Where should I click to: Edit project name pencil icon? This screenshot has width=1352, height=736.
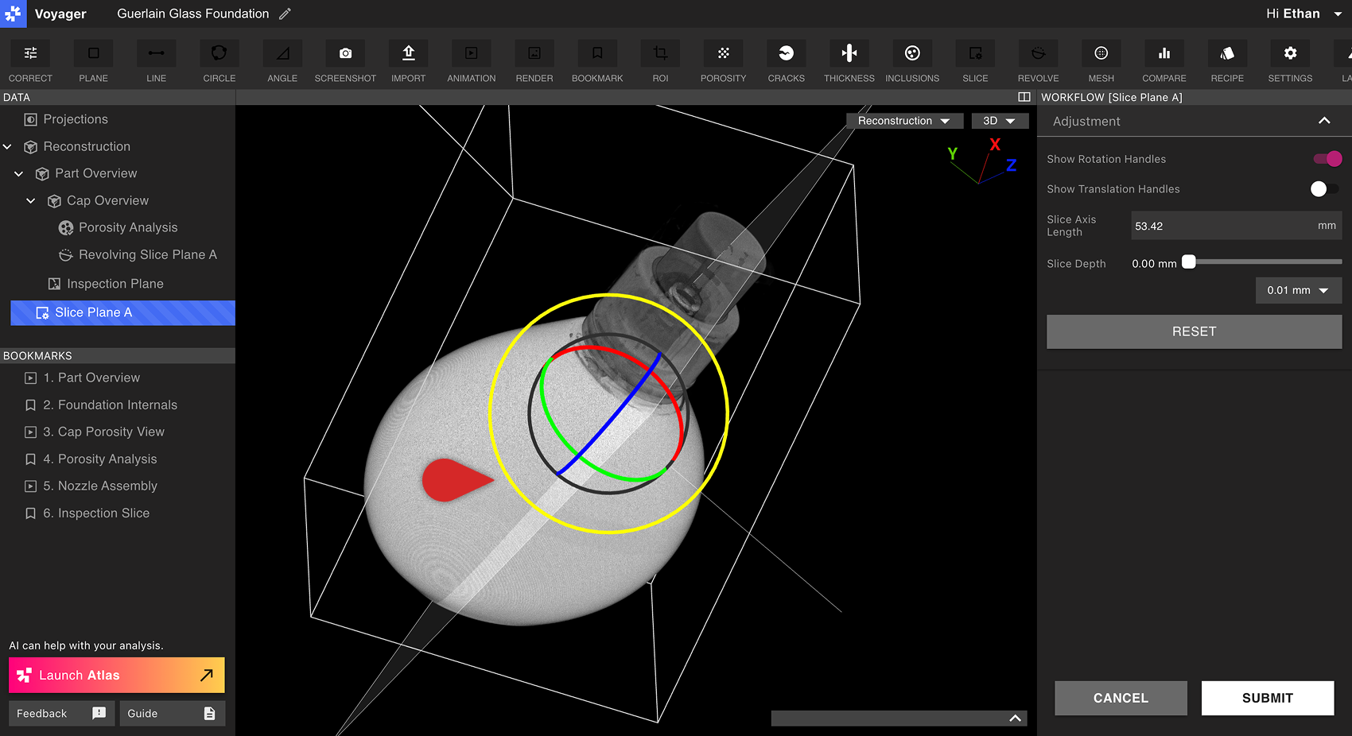[285, 14]
